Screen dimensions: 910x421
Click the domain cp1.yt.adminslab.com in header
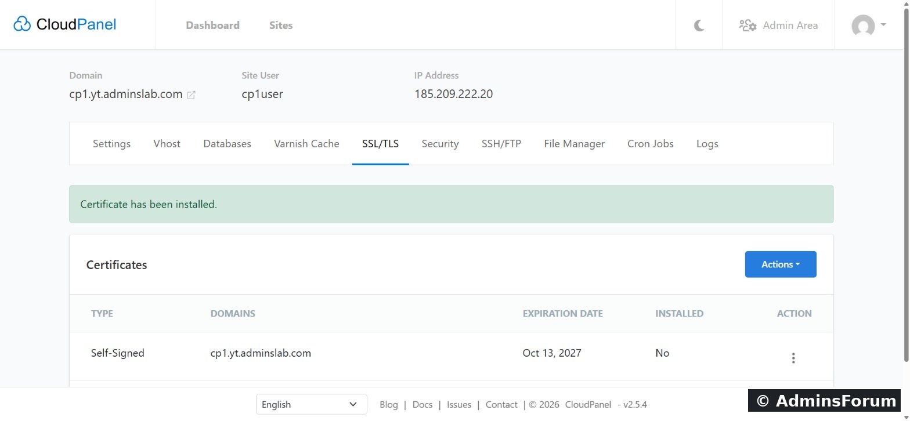126,94
